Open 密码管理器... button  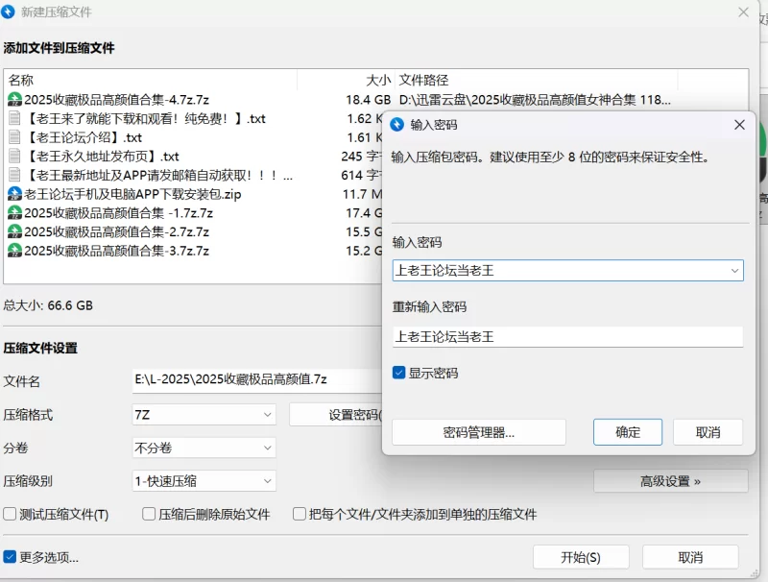click(x=479, y=432)
